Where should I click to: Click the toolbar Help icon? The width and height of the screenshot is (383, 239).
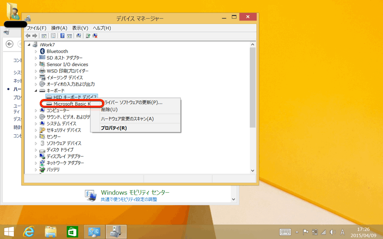[x=62, y=35]
